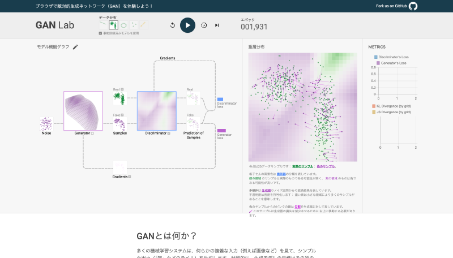The image size is (453, 258).
Task: Click the Fake prediction of samples thumbnail
Action: tap(193, 124)
